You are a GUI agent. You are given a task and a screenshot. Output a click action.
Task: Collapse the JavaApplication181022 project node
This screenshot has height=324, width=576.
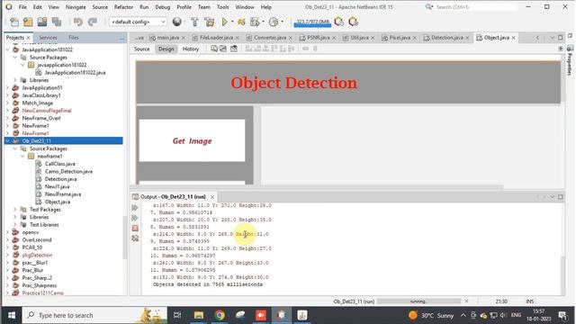point(7,49)
